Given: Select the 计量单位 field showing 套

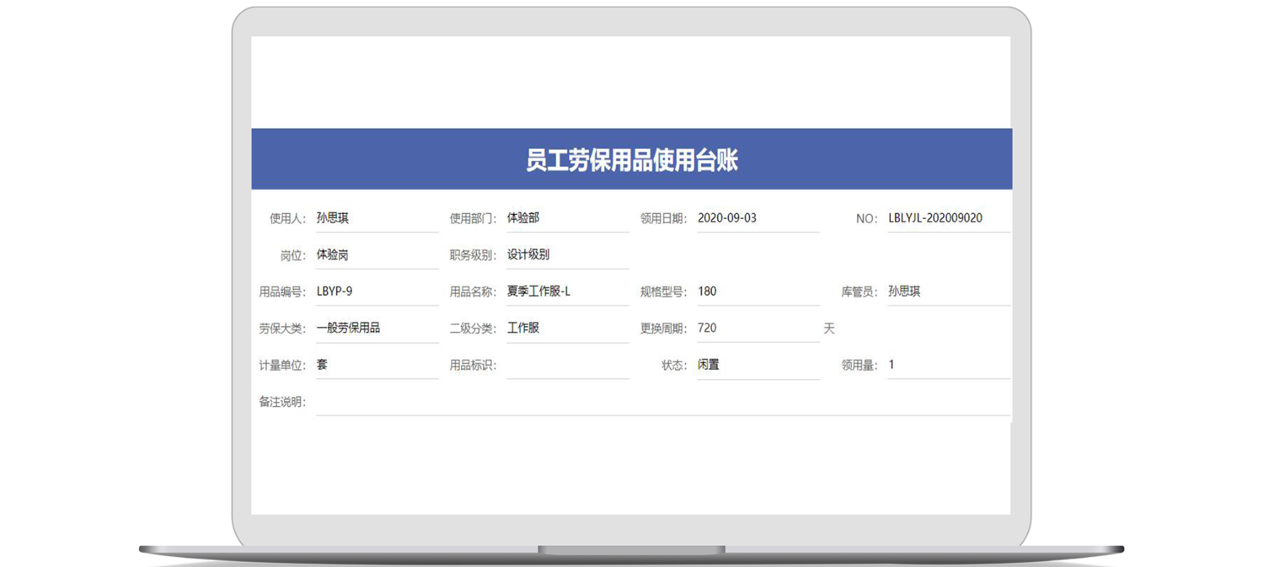Looking at the screenshot, I should tap(377, 365).
